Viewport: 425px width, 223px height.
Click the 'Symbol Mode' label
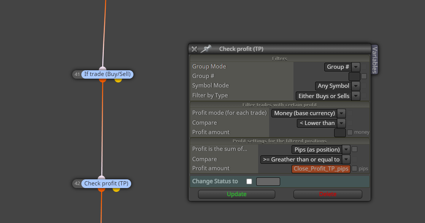[x=211, y=85]
